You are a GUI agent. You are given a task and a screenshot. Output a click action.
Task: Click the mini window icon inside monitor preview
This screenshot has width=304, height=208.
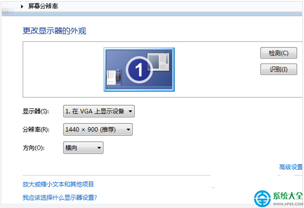click(x=158, y=62)
